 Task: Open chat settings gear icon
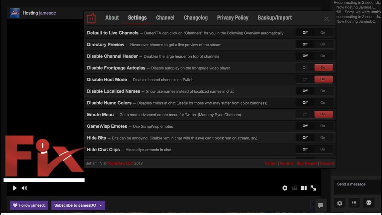click(x=340, y=203)
